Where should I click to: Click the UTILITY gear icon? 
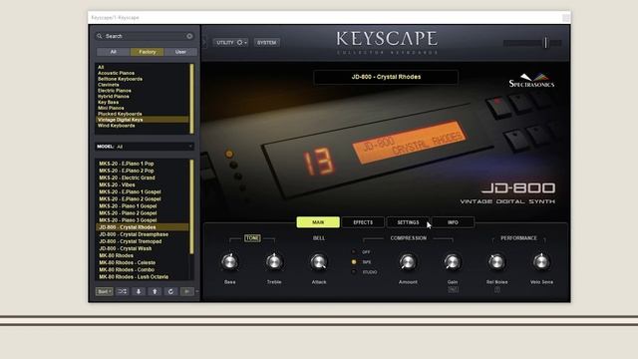point(239,42)
